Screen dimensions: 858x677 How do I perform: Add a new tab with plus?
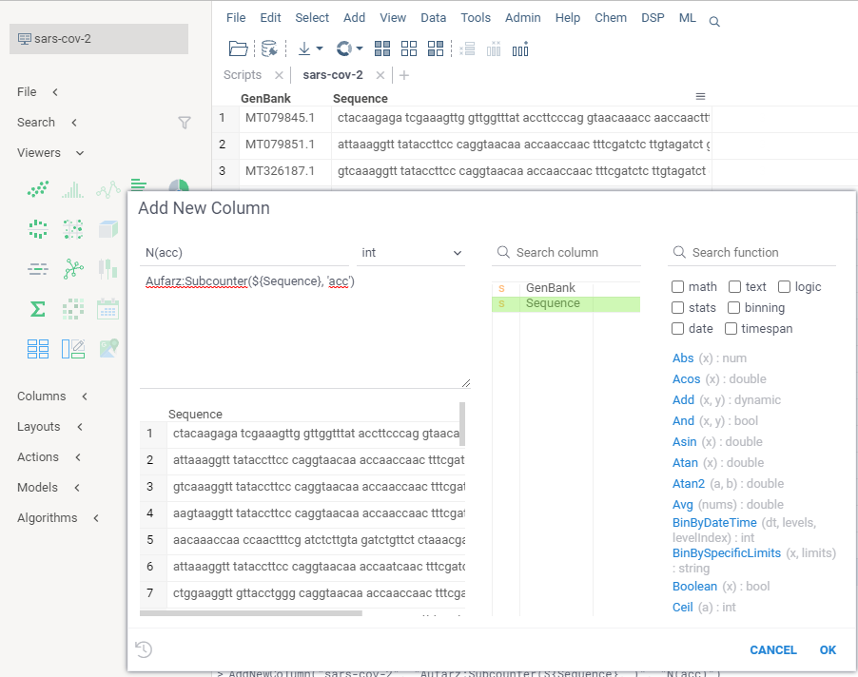coord(404,75)
